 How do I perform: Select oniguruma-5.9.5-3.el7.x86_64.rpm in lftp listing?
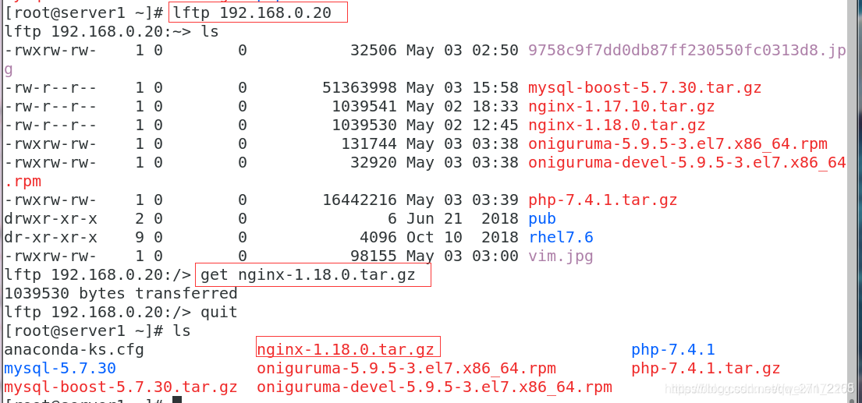coord(678,144)
